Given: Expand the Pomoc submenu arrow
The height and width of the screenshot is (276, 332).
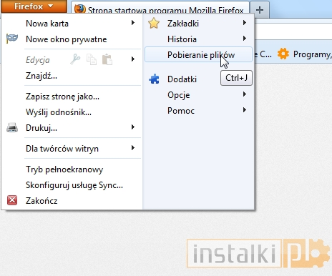Looking at the screenshot, I should 245,110.
